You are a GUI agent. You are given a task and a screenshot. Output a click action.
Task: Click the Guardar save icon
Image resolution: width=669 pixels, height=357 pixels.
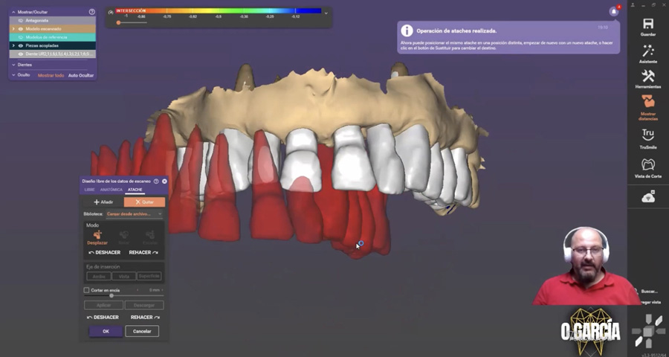647,24
